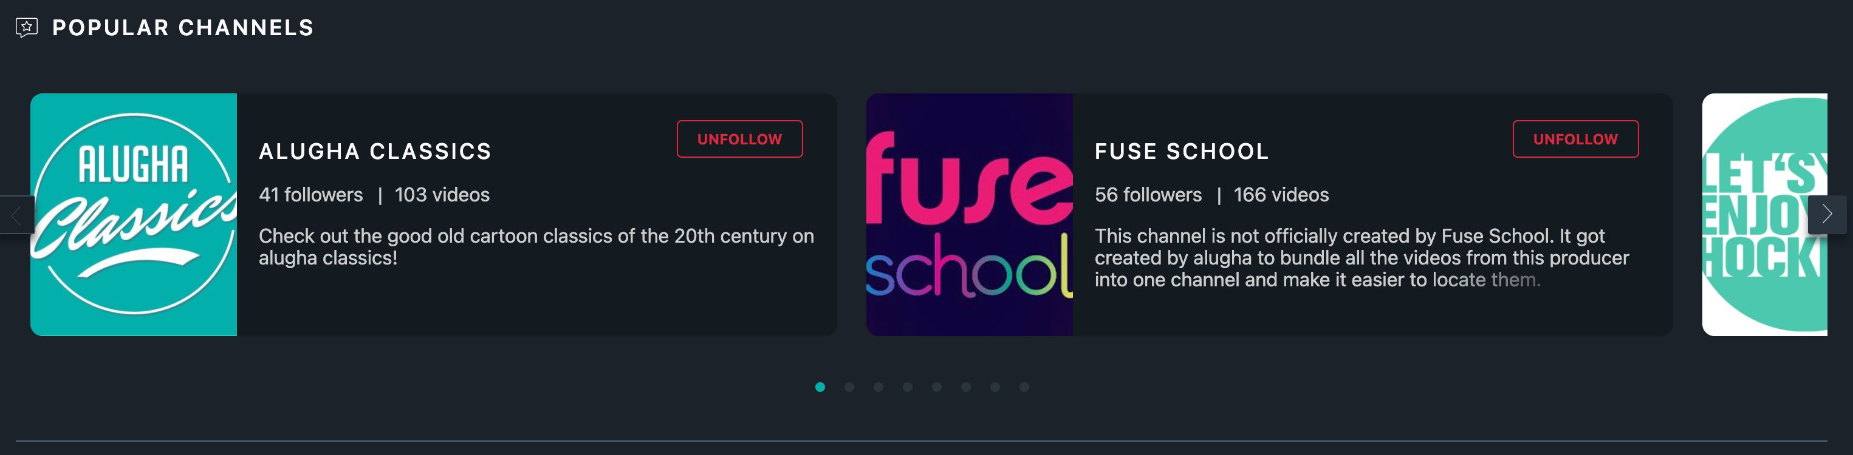Switch to the seventh carousel page dot

[995, 386]
